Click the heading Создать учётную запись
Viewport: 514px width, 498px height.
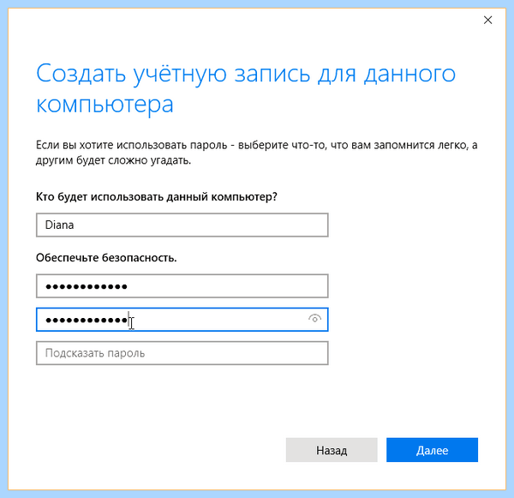pyautogui.click(x=246, y=88)
